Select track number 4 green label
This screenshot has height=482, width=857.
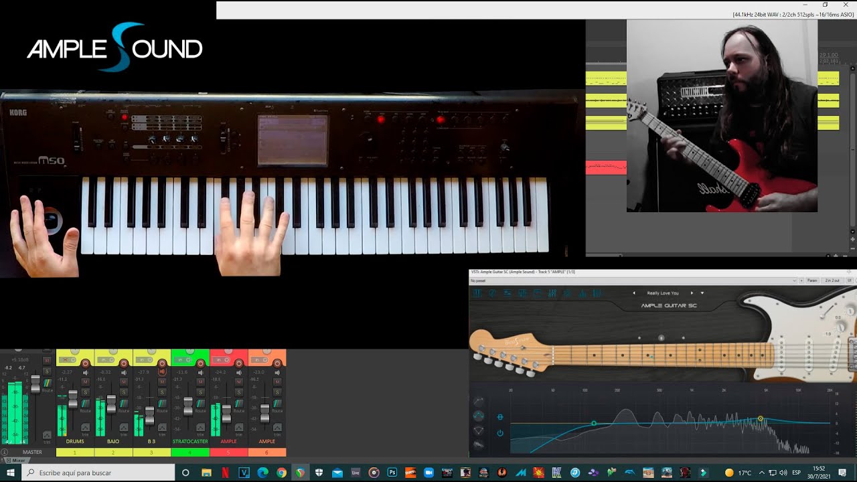[x=190, y=453]
